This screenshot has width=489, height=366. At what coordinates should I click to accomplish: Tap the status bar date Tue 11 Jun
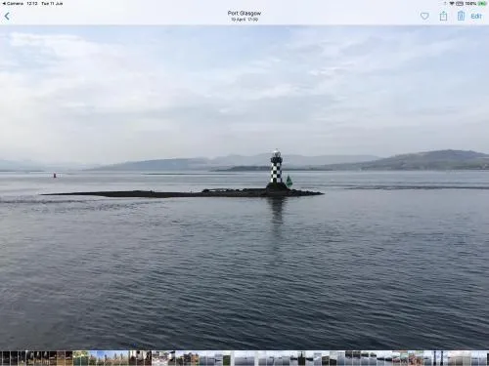click(x=52, y=3)
